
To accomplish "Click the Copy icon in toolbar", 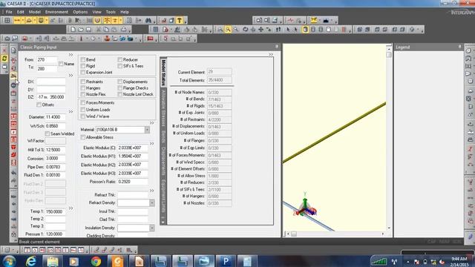I will 106,30.
